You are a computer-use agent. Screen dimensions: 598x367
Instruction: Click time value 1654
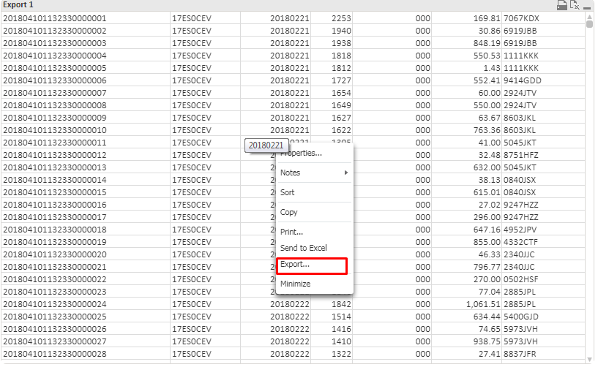pyautogui.click(x=341, y=93)
